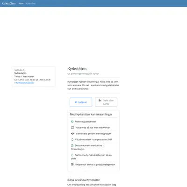Click the icon beside Hålla reda på när man medverkar
Image resolution: width=187 pixels, height=187 pixels.
coord(72,128)
